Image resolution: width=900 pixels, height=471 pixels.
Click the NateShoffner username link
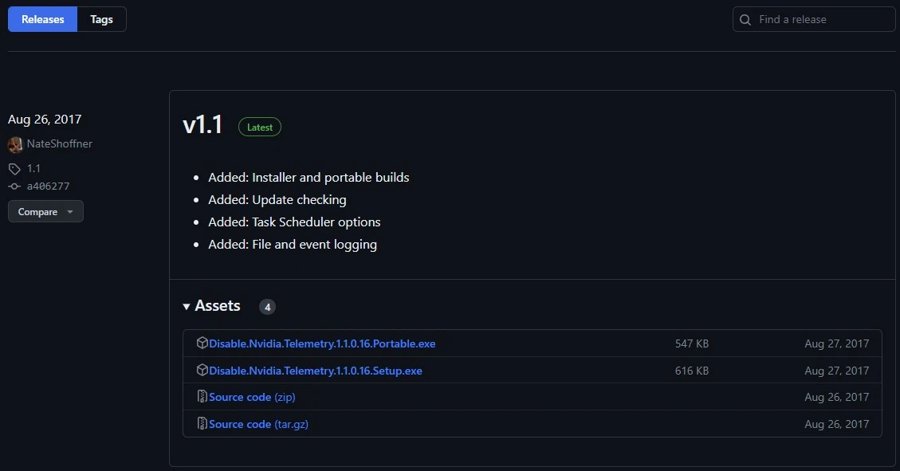[x=61, y=144]
